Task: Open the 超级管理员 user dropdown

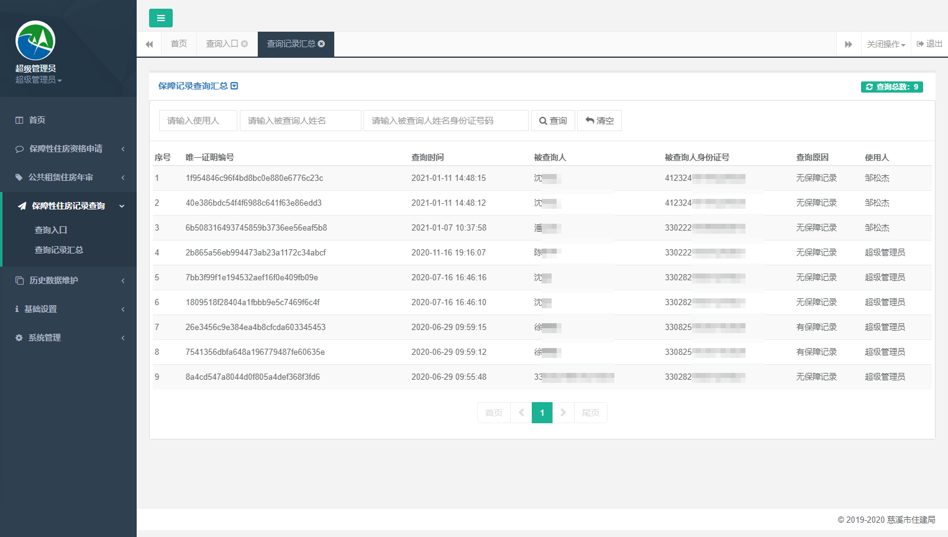Action: 39,80
